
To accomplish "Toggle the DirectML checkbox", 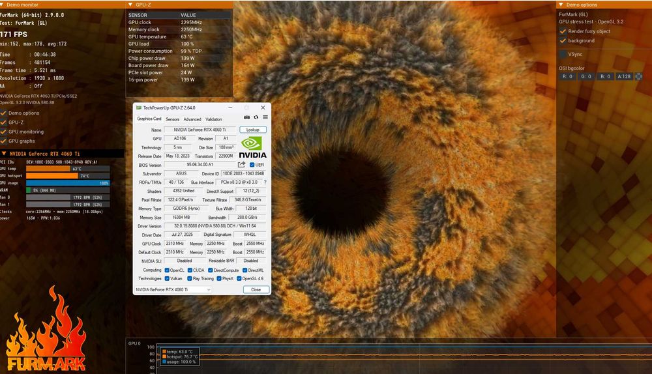I will [245, 270].
